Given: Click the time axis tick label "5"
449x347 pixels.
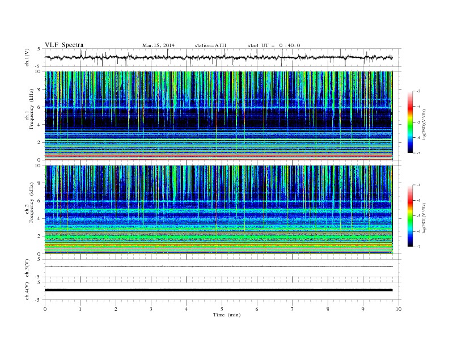Looking at the screenshot, I should click(222, 309).
